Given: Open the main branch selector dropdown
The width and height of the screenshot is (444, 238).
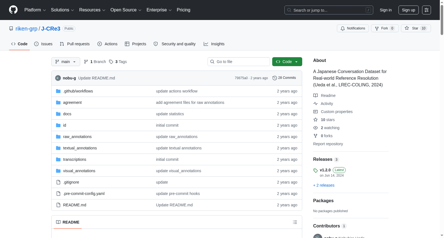Looking at the screenshot, I should (66, 62).
